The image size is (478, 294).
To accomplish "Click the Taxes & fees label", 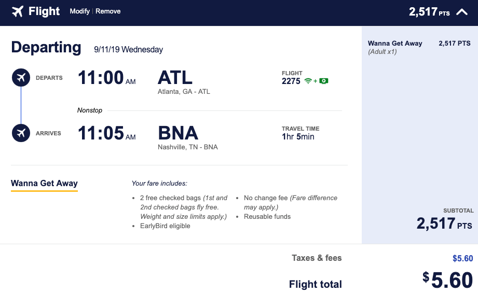I will pos(317,258).
